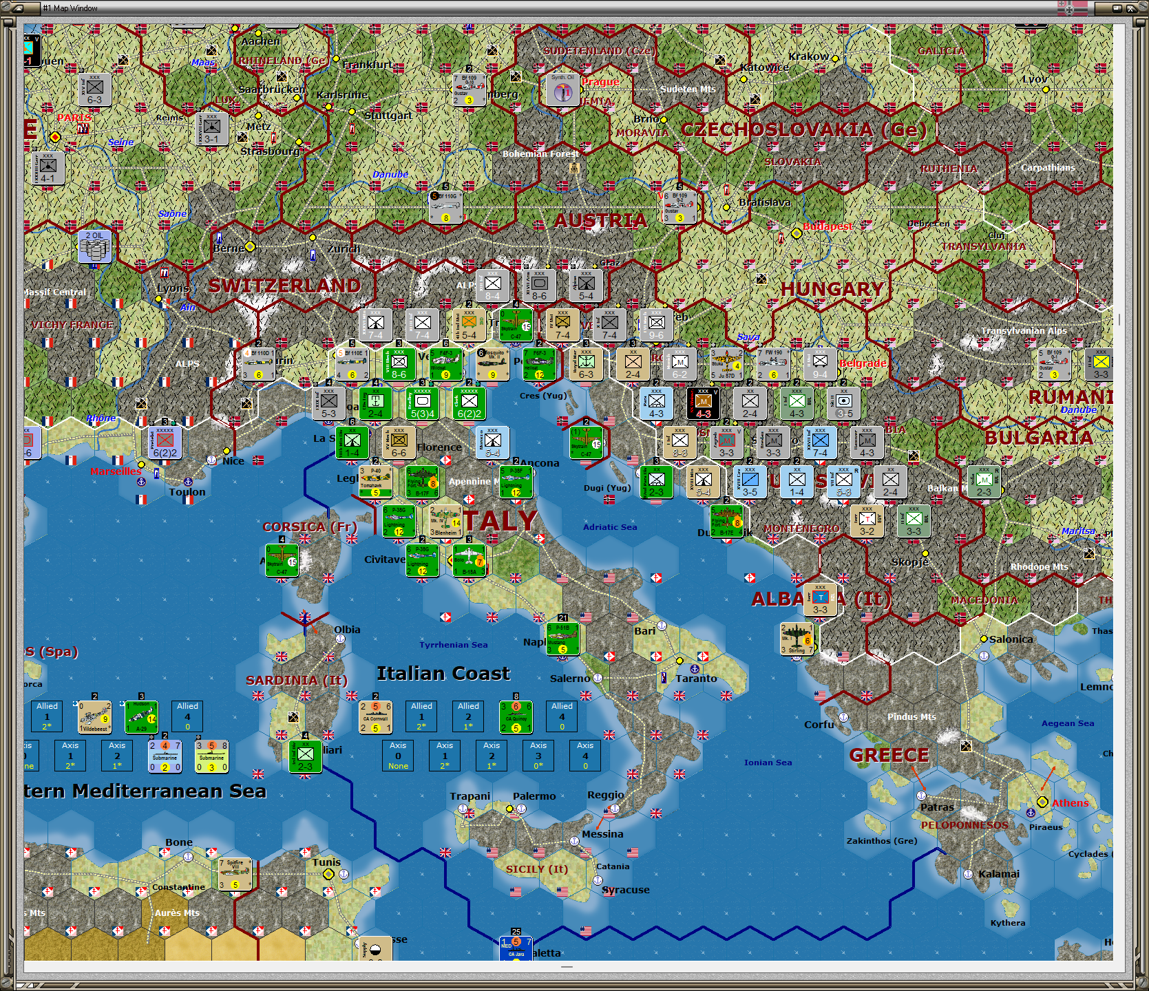Select the Bf 110E fighter counter
1149x991 pixels.
pos(352,364)
